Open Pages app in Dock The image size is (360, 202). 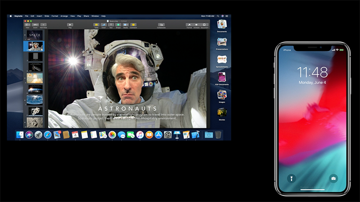tap(186, 135)
